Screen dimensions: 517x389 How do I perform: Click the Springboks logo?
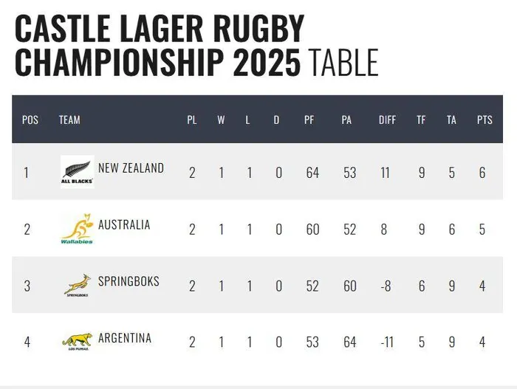coord(78,286)
